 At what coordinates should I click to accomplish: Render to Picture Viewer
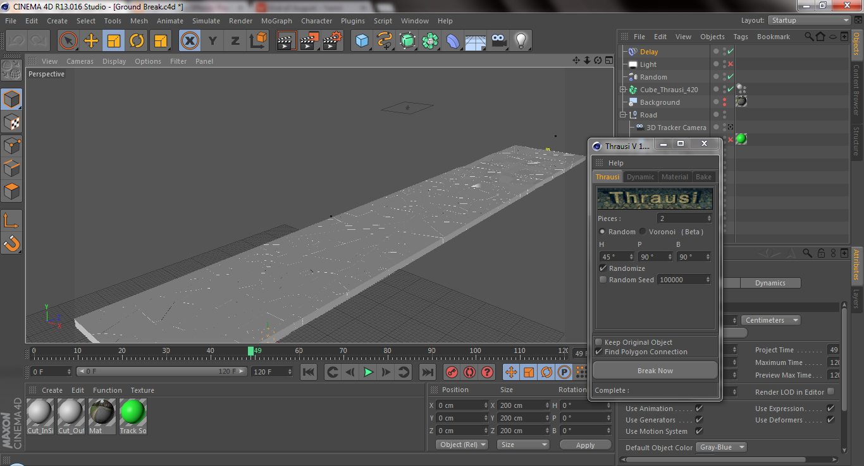(309, 41)
